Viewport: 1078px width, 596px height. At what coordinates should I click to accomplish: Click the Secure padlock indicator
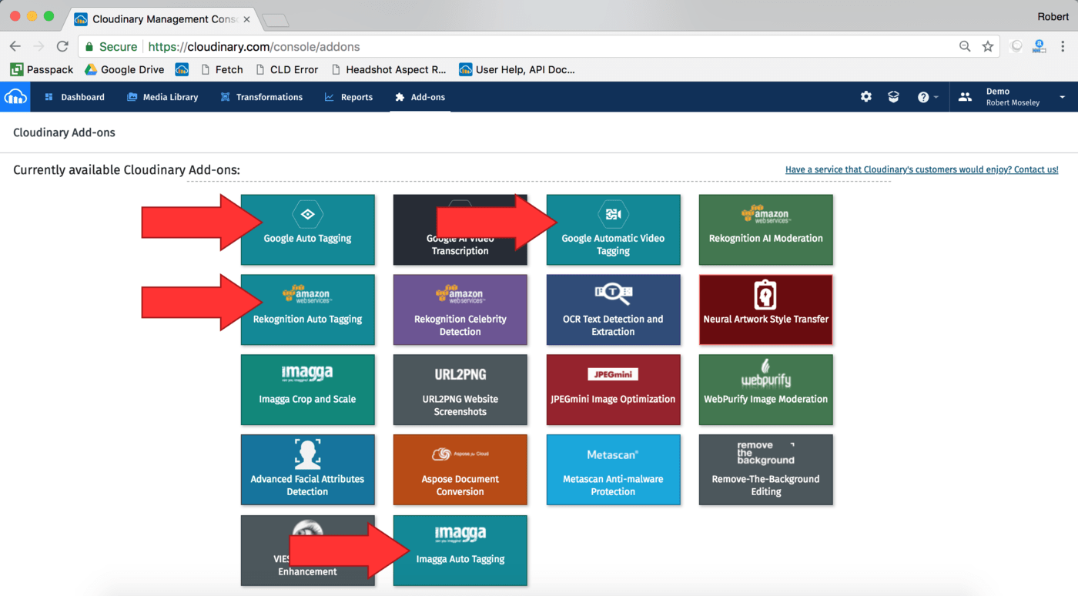coord(111,46)
